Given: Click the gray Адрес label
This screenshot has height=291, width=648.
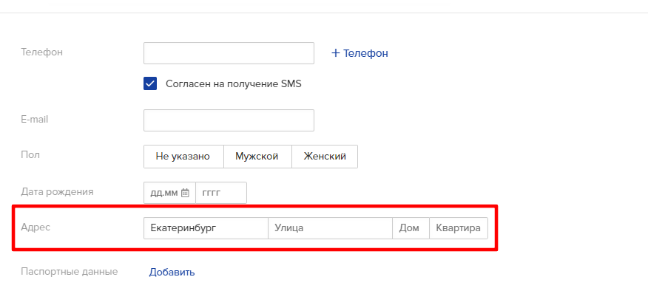Looking at the screenshot, I should click(36, 227).
